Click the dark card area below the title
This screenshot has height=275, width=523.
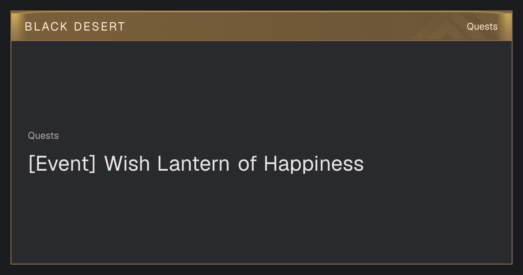coord(261,218)
